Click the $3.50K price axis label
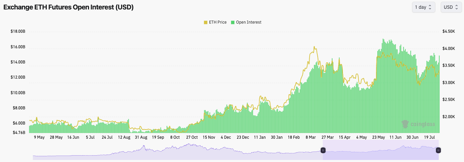464x162 pixels. [449, 65]
